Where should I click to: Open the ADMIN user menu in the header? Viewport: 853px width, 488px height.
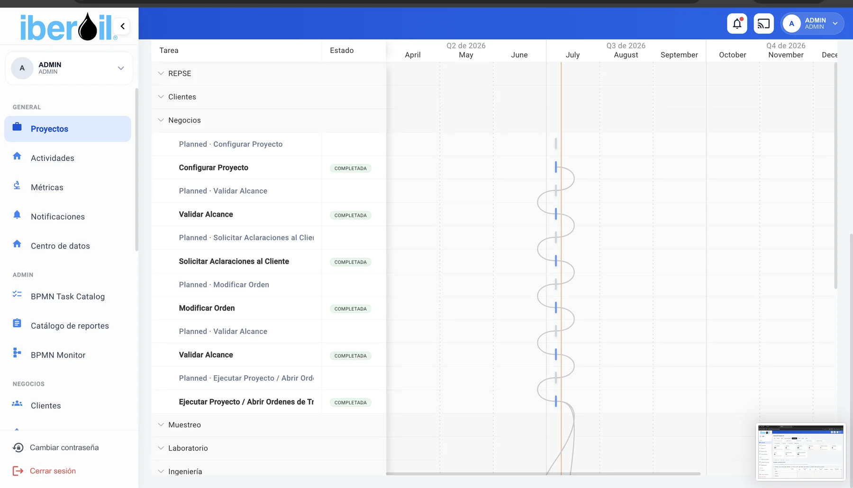coord(812,24)
